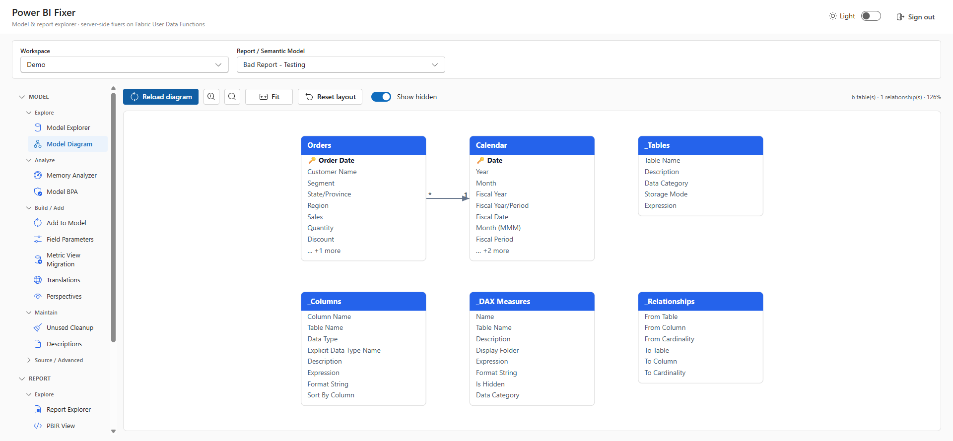Select the _Relationships table header
Viewport: 953px width, 441px height.
coord(700,302)
